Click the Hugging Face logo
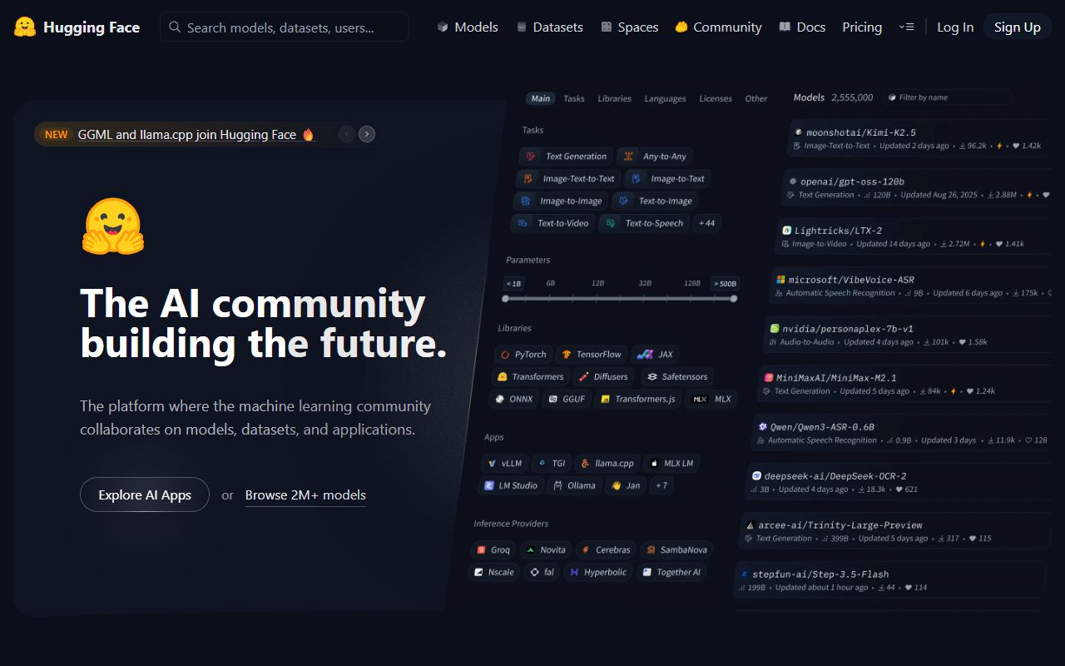 [77, 27]
